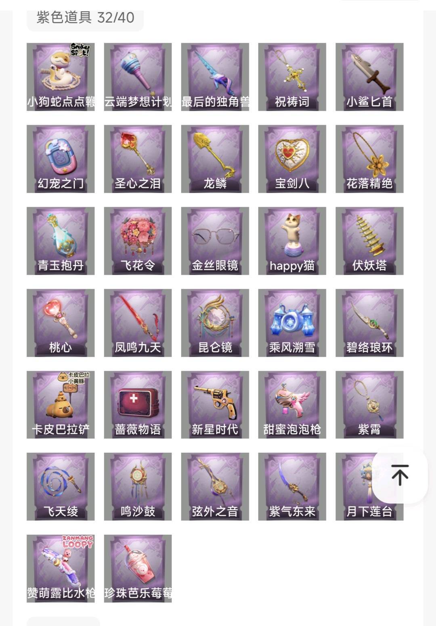Open the 卡皮巴拉铲 capybara item
Viewport: 436px width, 626px height.
(x=61, y=405)
